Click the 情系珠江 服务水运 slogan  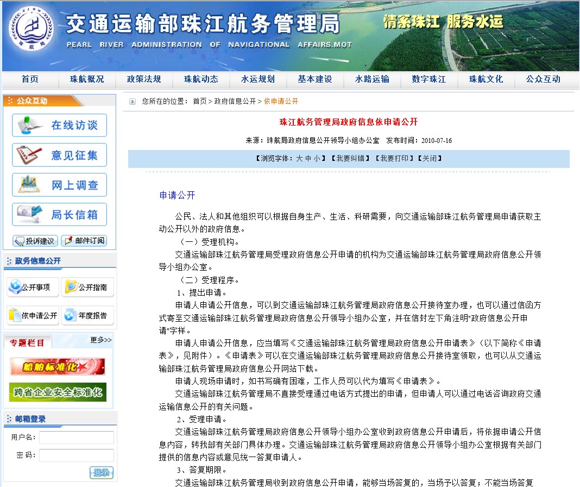(x=443, y=22)
